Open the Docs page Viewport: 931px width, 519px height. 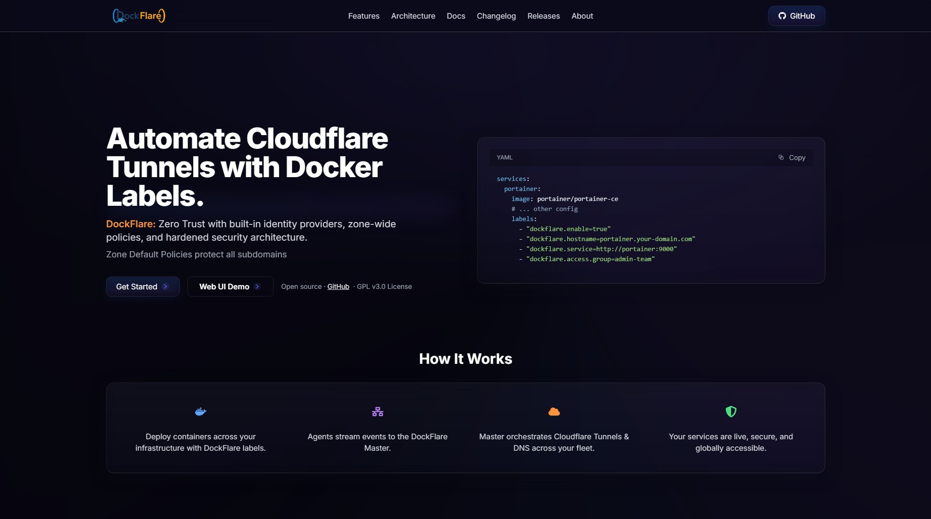click(456, 16)
